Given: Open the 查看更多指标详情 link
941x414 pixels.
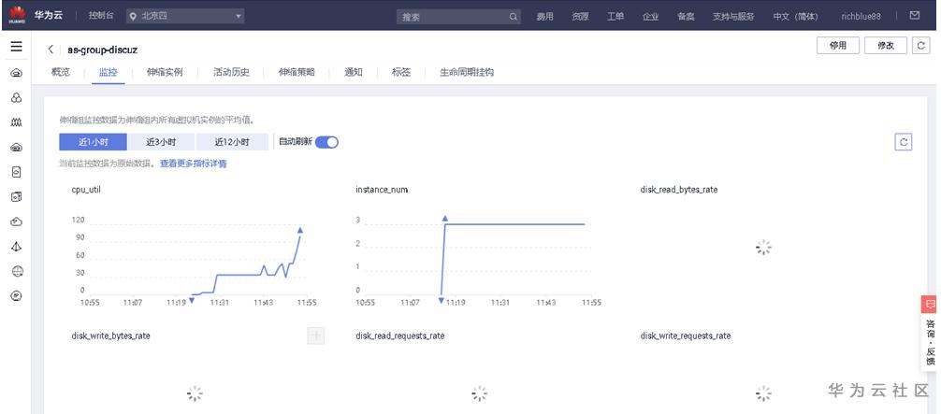Looking at the screenshot, I should tap(194, 164).
